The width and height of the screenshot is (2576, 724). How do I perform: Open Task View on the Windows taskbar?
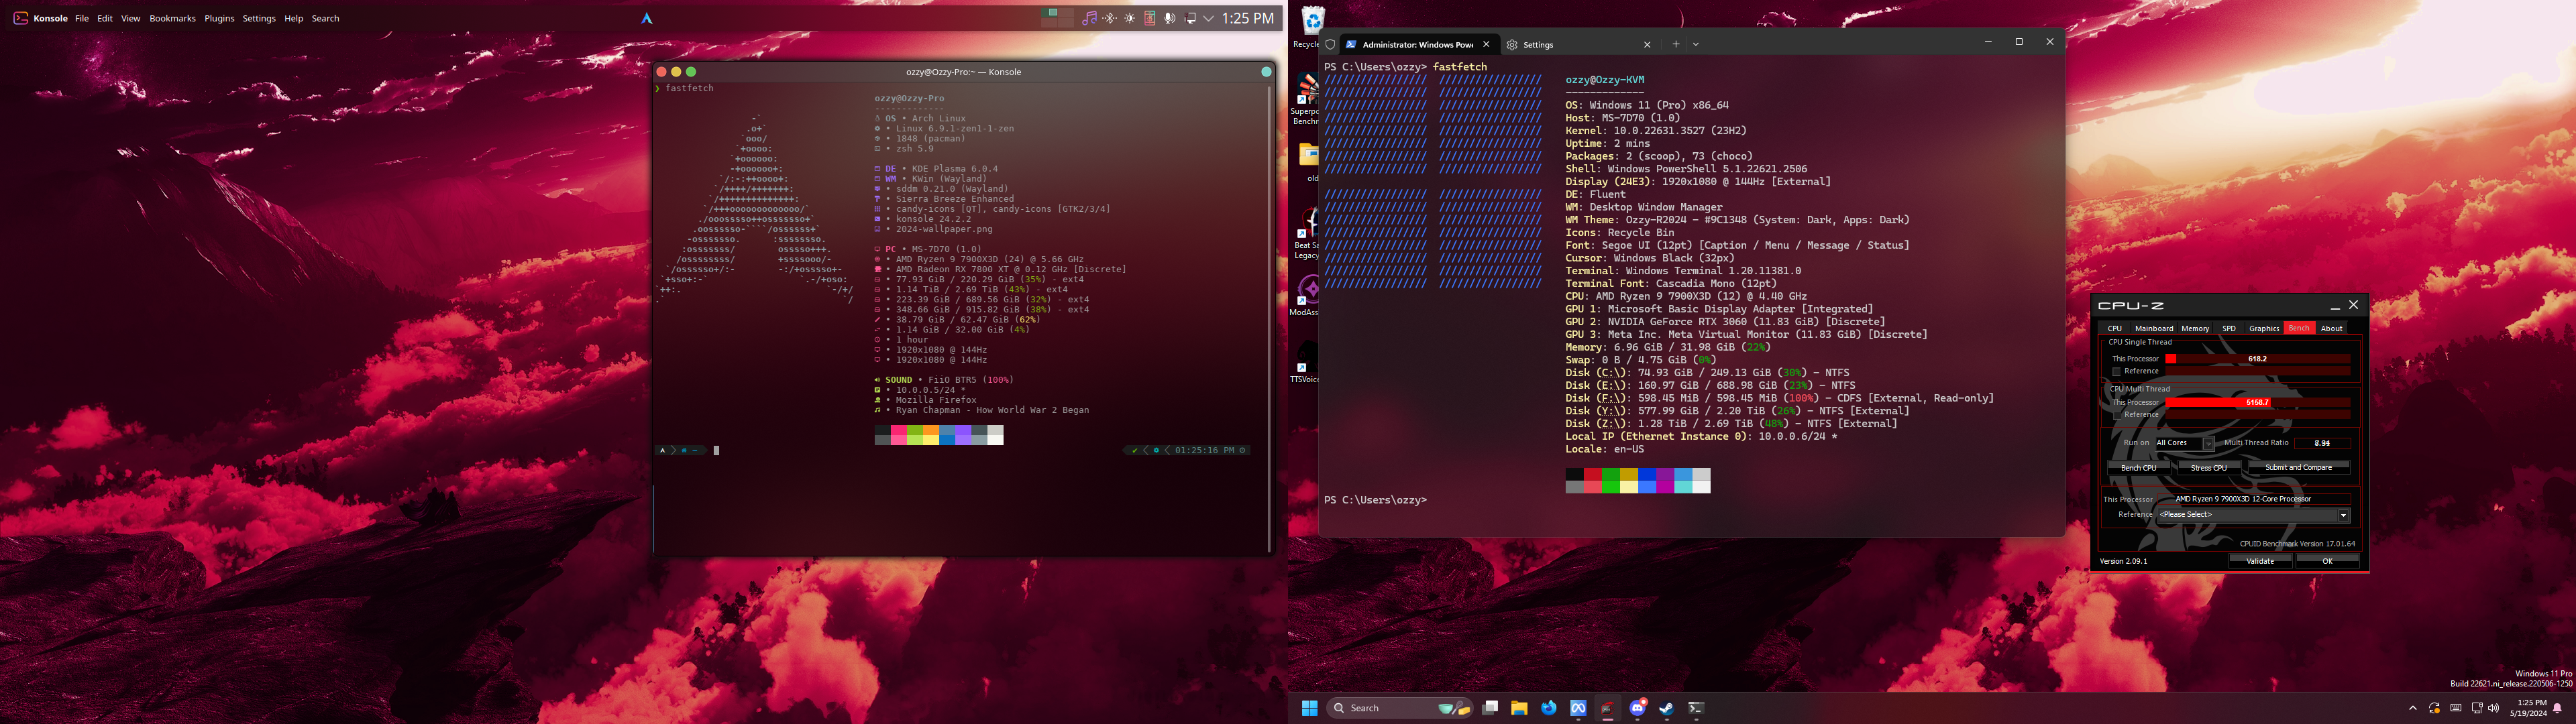(x=1490, y=708)
